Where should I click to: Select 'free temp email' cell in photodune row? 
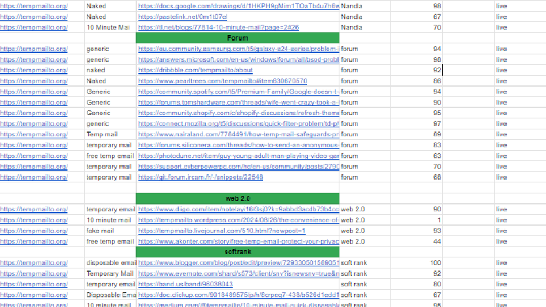[110, 156]
